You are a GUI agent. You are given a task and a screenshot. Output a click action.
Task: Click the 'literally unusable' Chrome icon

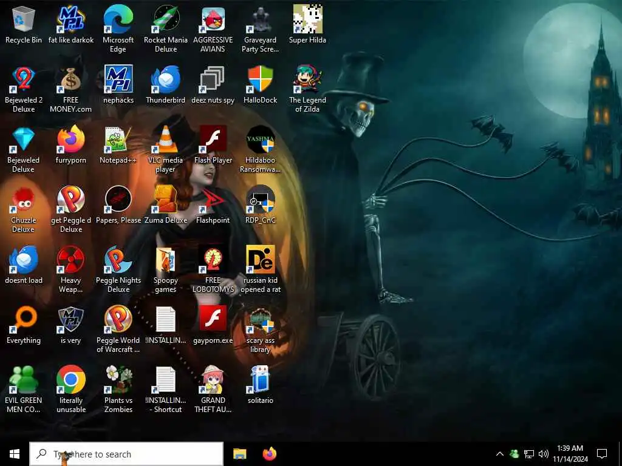point(71,380)
